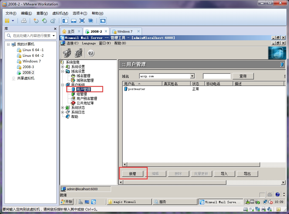This screenshot has width=289, height=214.
Task: Select Linux 6 64 -2 in library
Action: coord(33,56)
